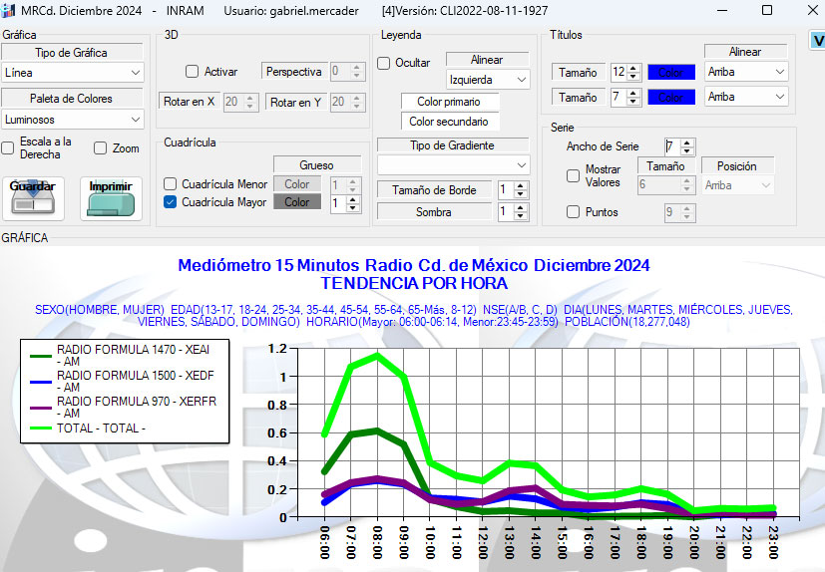Enable Escala a la Derecha checkbox
The width and height of the screenshot is (825, 572).
click(7, 148)
